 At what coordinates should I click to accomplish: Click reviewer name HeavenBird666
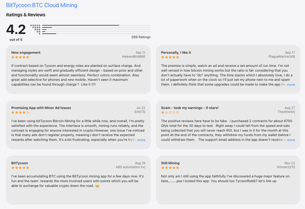134,56
